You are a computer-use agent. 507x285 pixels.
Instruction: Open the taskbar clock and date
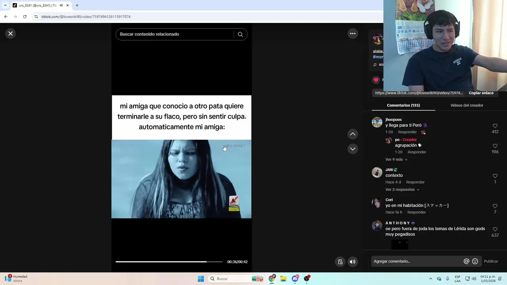pyautogui.click(x=488, y=279)
